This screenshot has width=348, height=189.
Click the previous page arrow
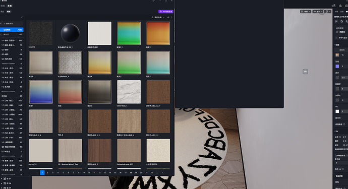click(x=37, y=172)
